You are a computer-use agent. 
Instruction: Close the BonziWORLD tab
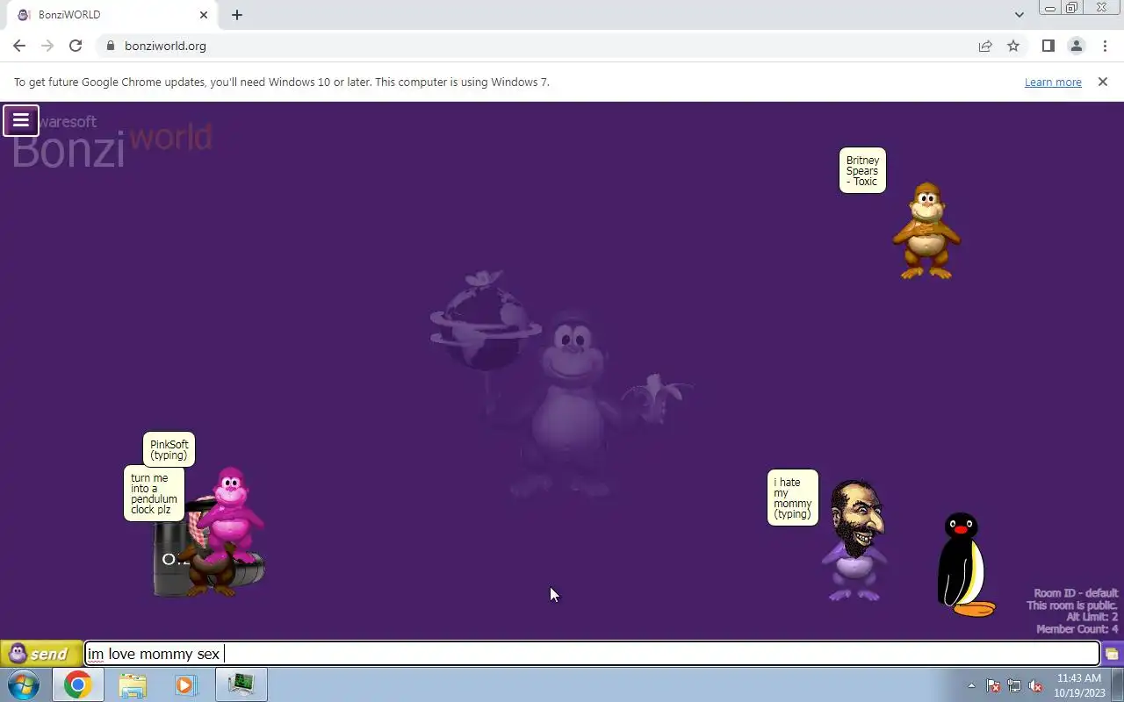[x=204, y=15]
